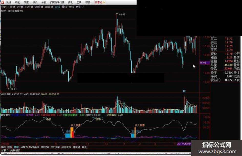Select the 月线 period tab
This screenshot has height=156, width=242.
click(71, 7)
